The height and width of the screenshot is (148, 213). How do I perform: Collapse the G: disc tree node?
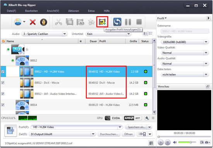coord(8,49)
